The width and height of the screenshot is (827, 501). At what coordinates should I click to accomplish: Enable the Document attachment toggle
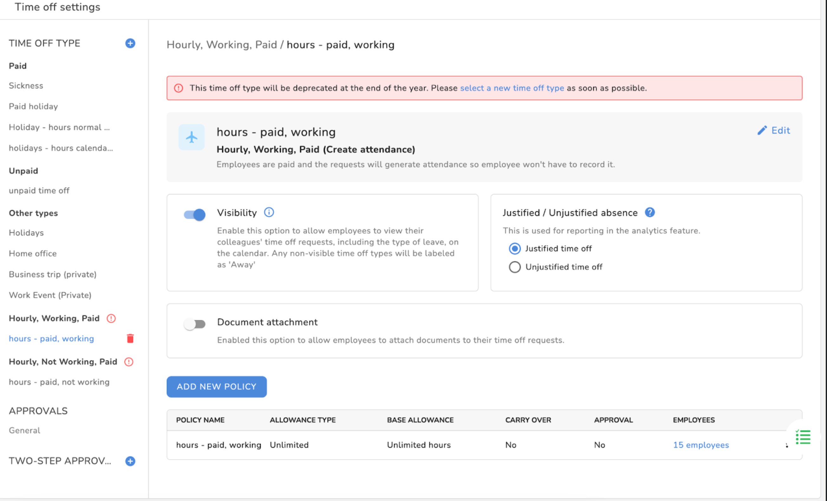point(195,324)
